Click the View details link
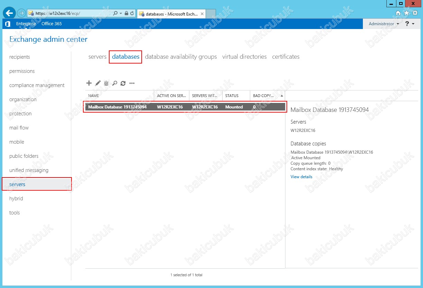This screenshot has width=423, height=288. coord(301,177)
